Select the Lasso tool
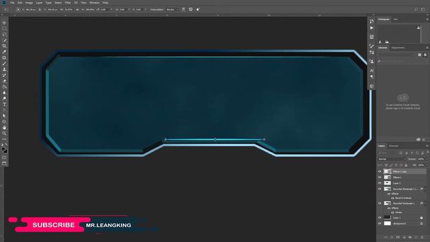The image size is (430, 242). coord(4,34)
